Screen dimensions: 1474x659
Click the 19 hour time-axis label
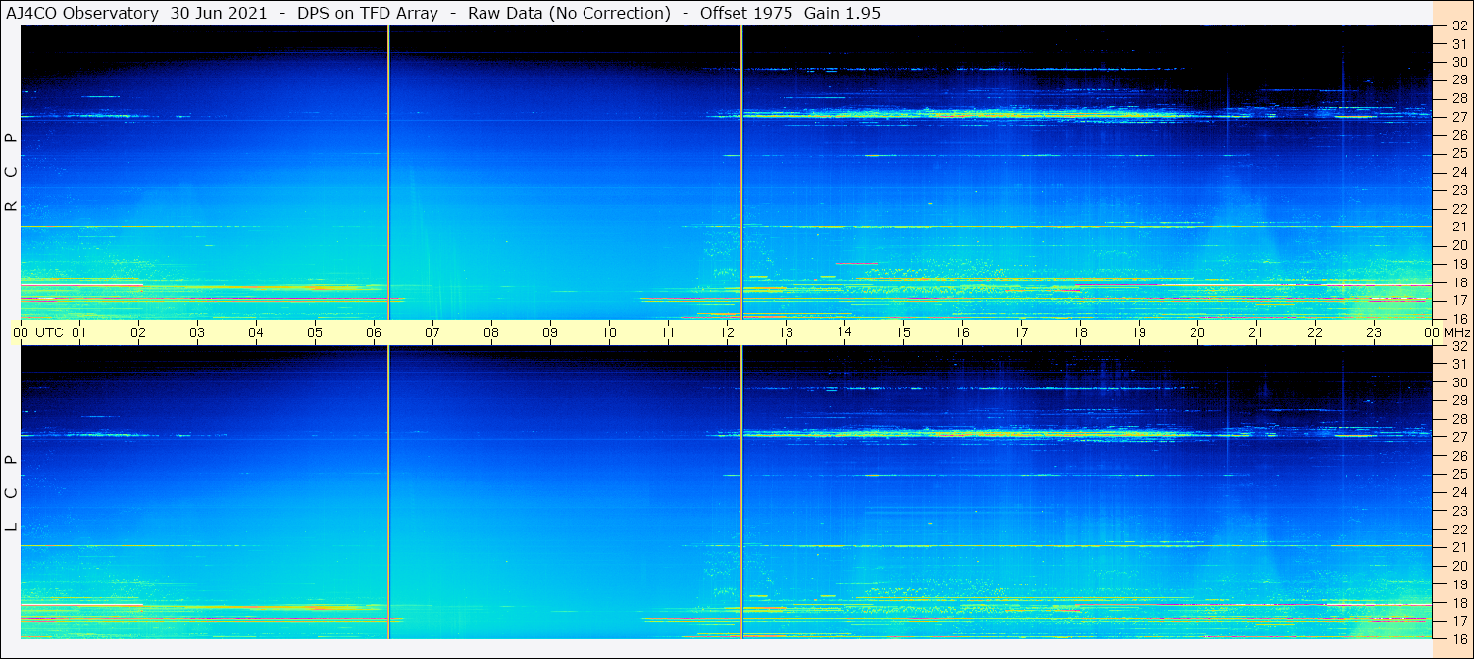(1139, 332)
